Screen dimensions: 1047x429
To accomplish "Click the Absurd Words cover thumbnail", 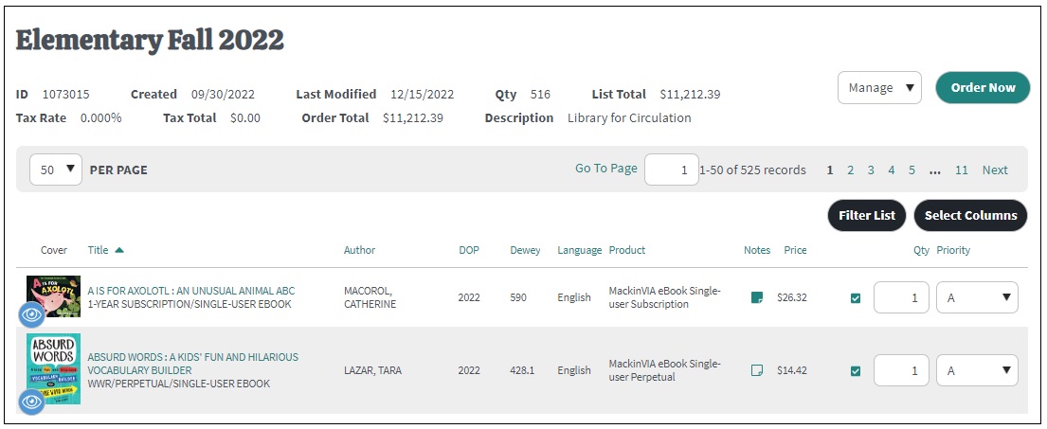I will coord(53,368).
